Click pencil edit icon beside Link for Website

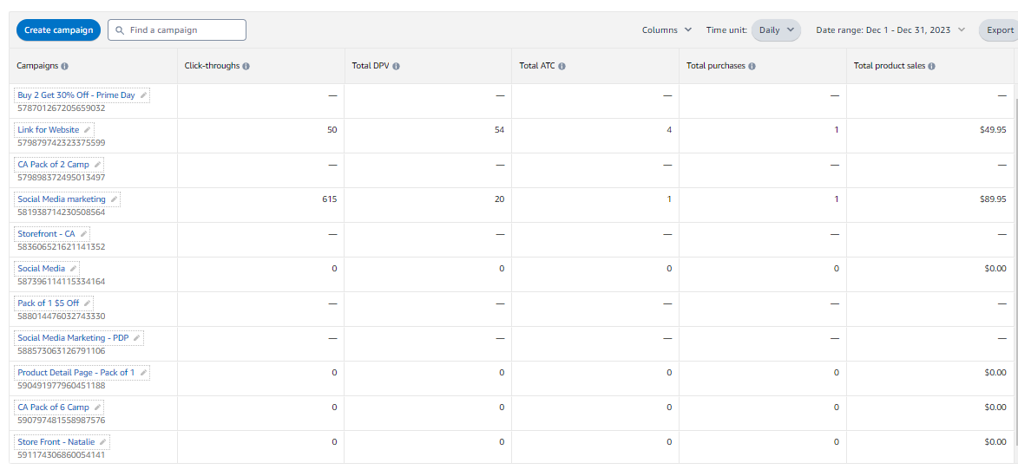click(x=88, y=130)
